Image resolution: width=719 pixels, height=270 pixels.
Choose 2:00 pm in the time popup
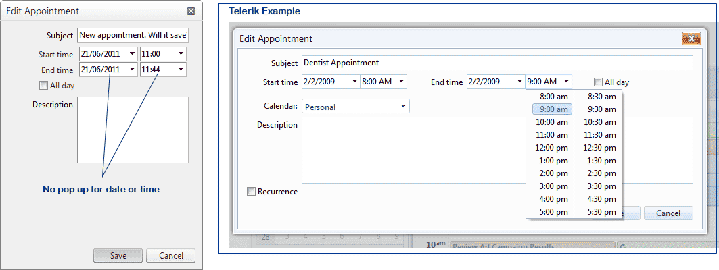pyautogui.click(x=552, y=173)
